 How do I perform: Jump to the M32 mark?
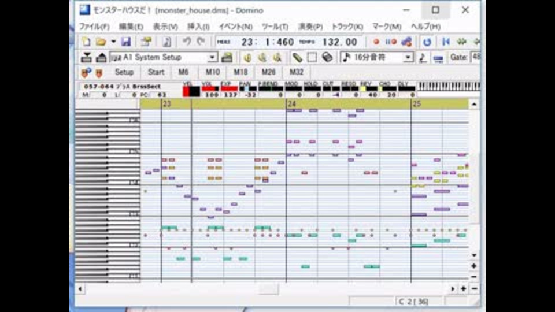[x=297, y=72]
